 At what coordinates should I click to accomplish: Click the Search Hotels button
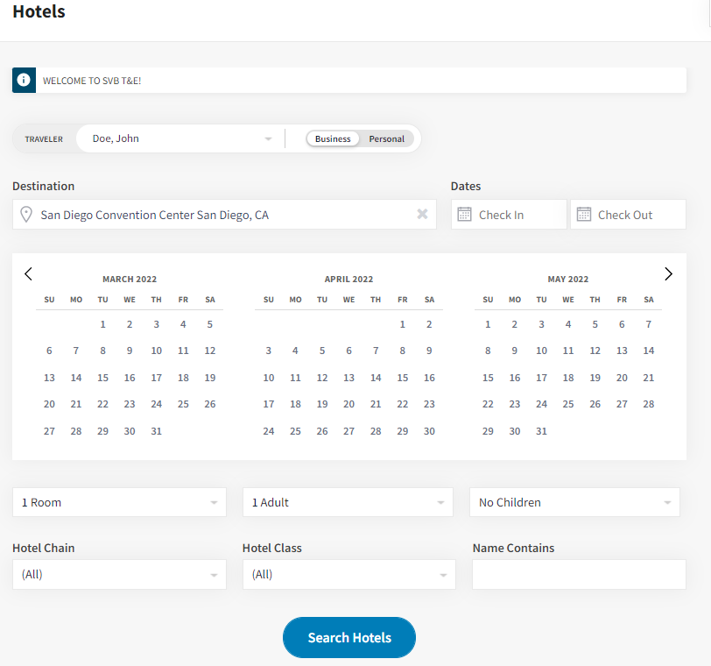pyautogui.click(x=348, y=637)
